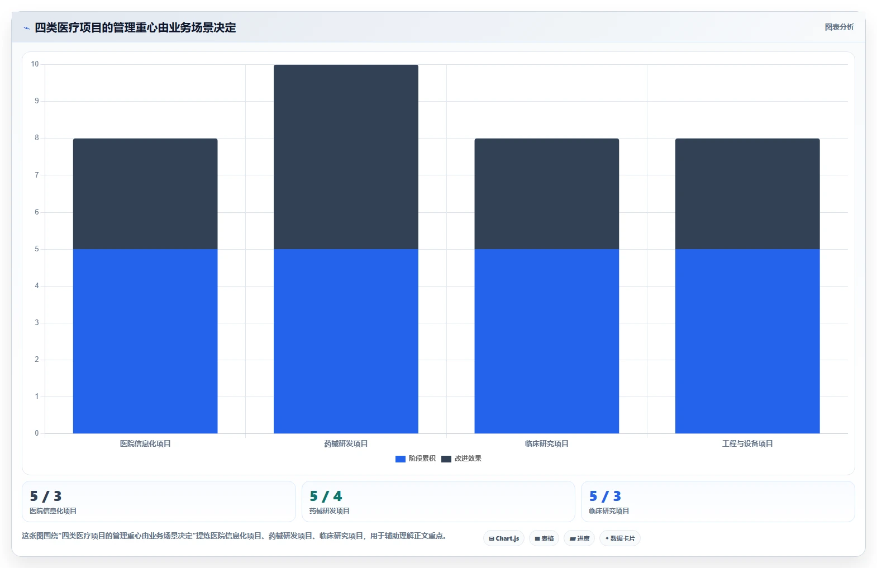The height and width of the screenshot is (568, 877).
Task: Click the chart icon beside the title
Action: click(26, 28)
